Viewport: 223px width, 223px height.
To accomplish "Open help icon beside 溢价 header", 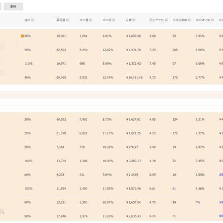I will 32,20.
